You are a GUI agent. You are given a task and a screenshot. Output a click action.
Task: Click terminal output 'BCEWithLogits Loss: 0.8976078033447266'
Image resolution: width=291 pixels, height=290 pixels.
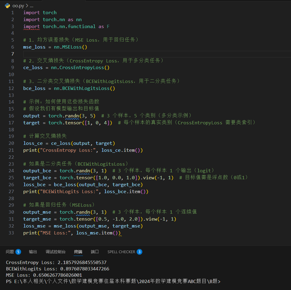click(58, 269)
